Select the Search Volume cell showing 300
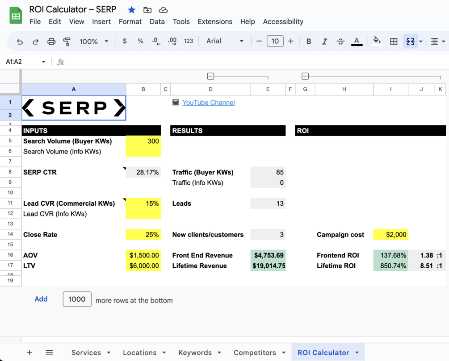449x361 pixels. click(143, 141)
